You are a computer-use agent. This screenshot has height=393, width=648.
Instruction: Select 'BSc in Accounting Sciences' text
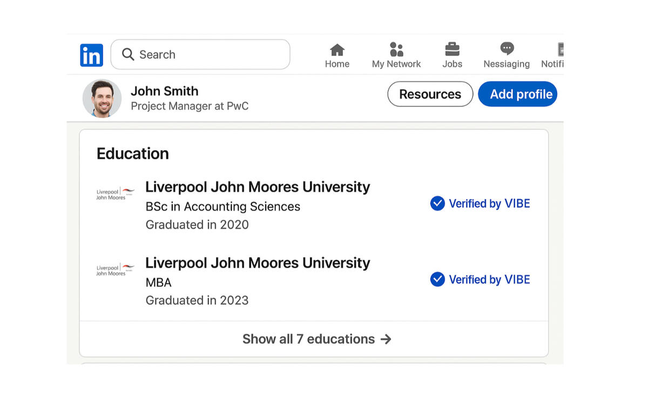coord(222,207)
